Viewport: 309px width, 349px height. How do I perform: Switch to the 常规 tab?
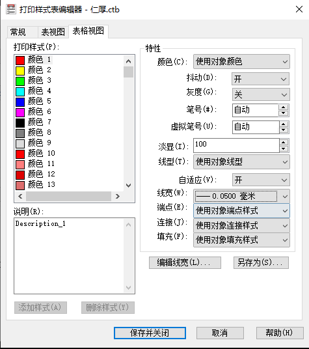point(23,32)
